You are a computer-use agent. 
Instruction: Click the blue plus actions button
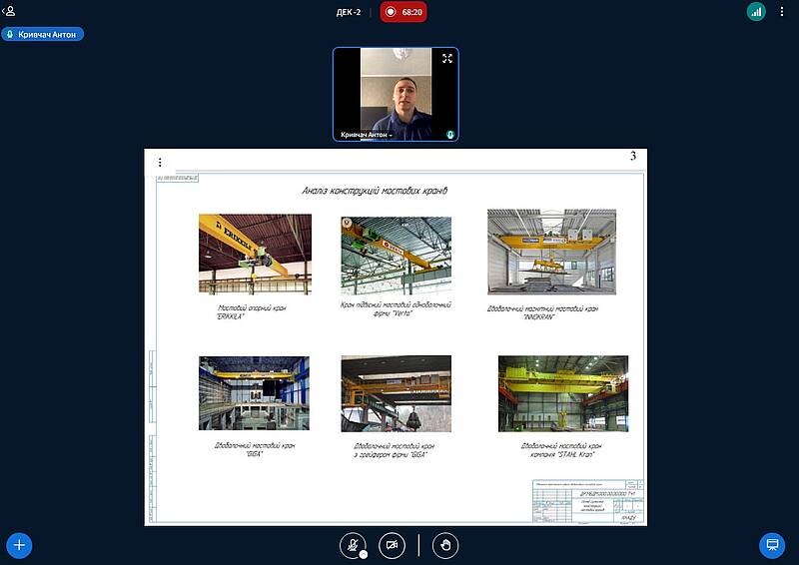point(19,545)
